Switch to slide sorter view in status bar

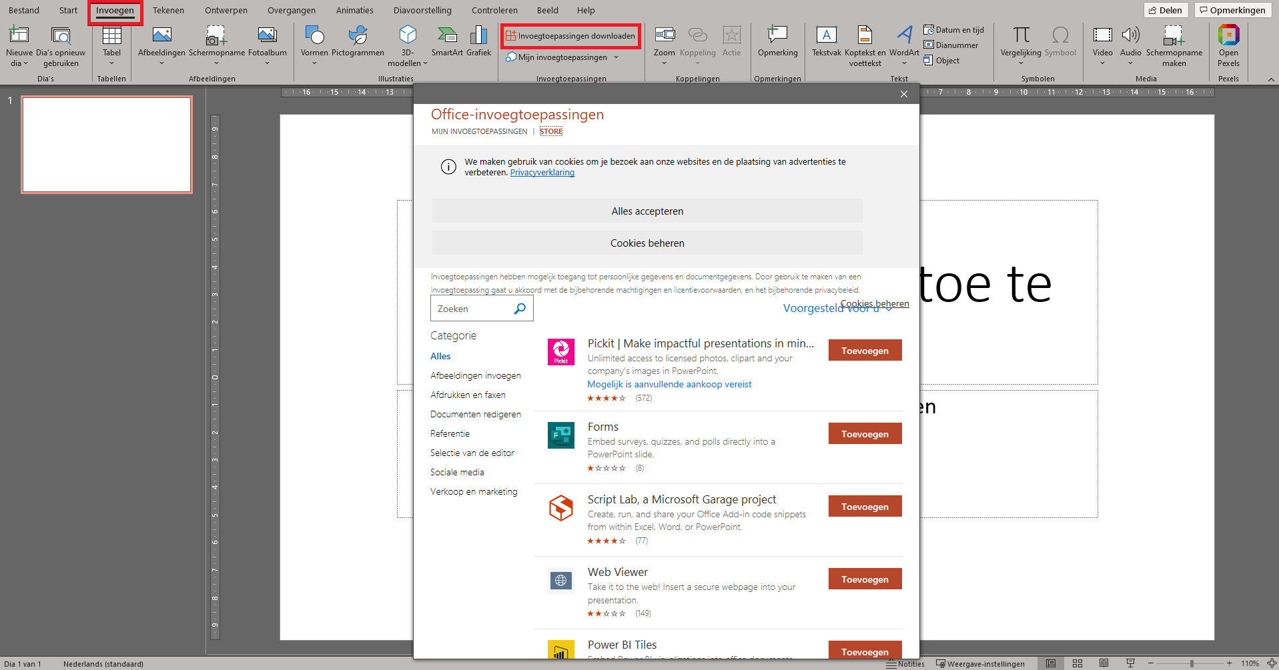pyautogui.click(x=1078, y=663)
